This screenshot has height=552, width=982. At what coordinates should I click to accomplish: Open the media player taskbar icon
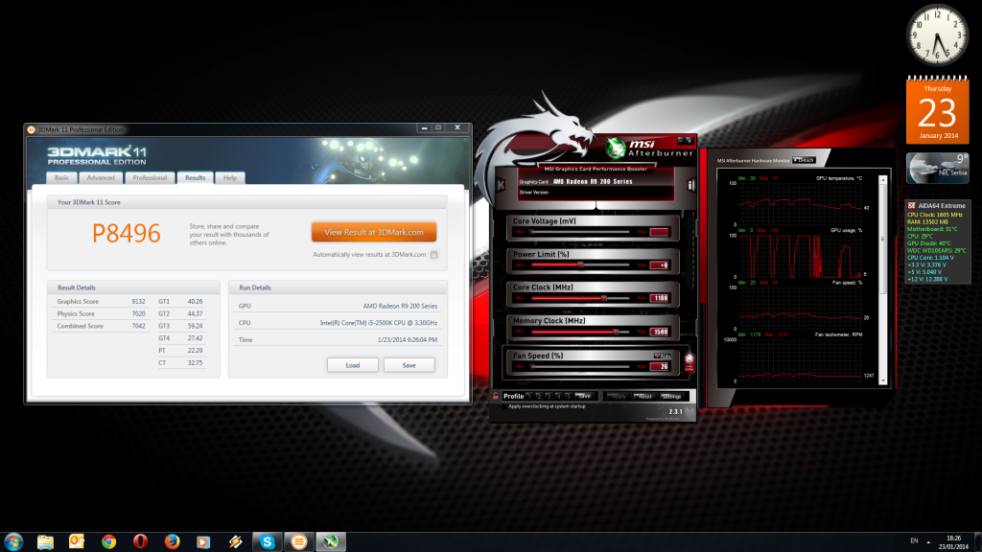pyautogui.click(x=203, y=541)
